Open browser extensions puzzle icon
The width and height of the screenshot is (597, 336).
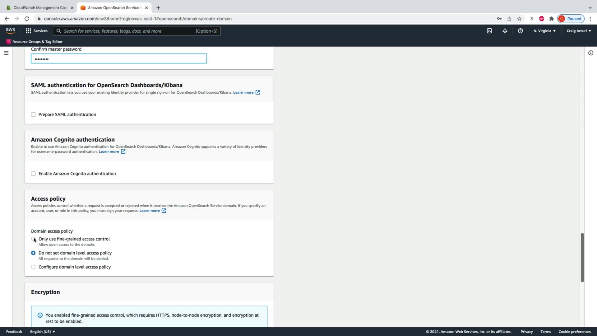tap(551, 19)
